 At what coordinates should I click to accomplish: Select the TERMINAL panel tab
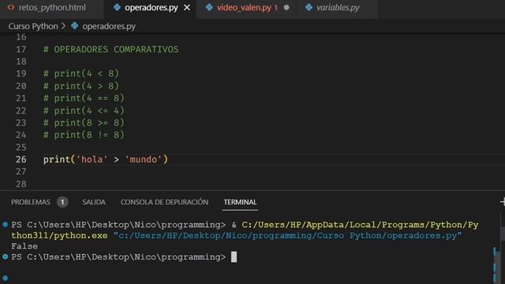[x=240, y=202]
